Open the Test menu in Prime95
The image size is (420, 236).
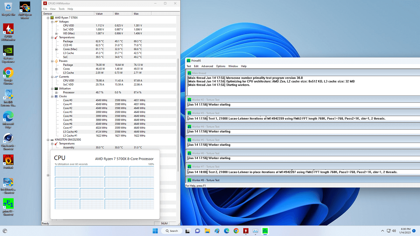[189, 66]
